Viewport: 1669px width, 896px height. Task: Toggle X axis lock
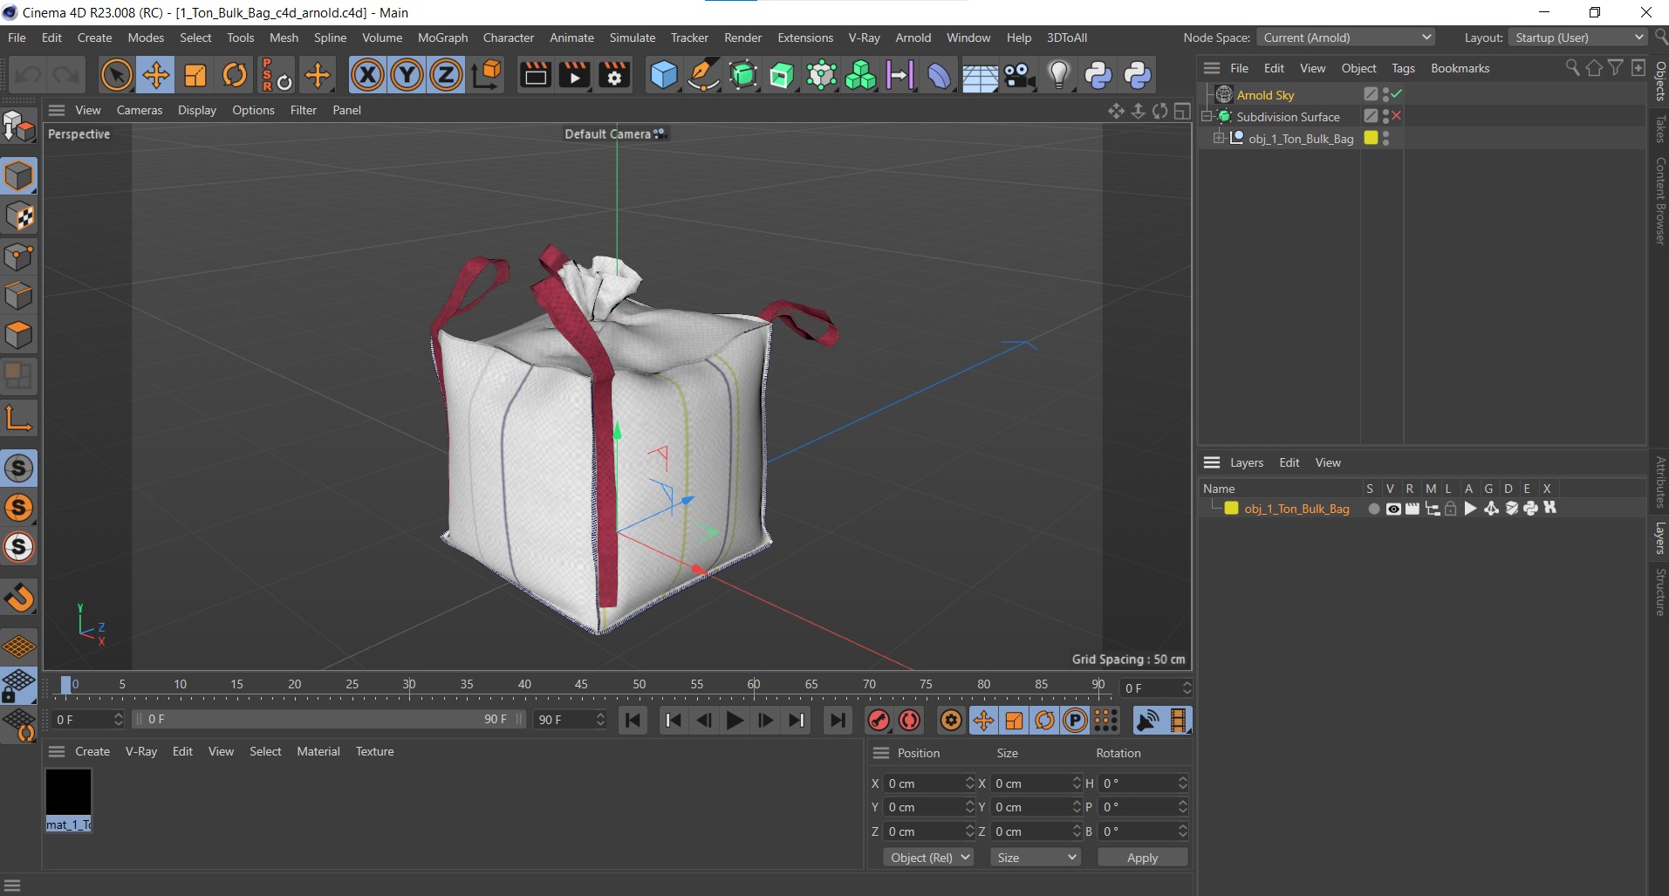click(367, 75)
